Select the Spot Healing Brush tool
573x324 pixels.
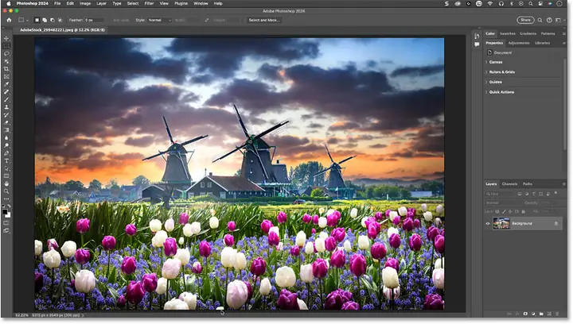click(6, 92)
